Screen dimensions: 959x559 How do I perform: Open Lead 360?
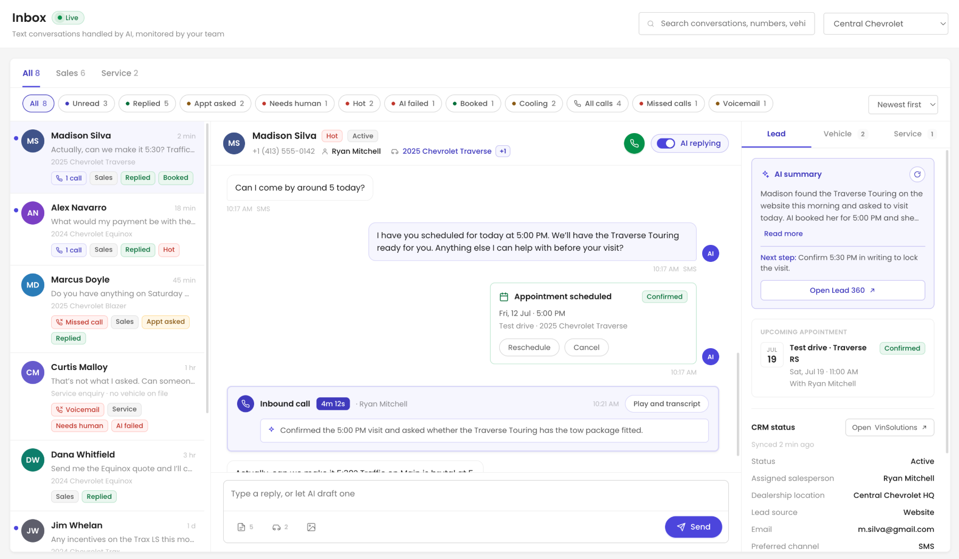[x=842, y=290]
